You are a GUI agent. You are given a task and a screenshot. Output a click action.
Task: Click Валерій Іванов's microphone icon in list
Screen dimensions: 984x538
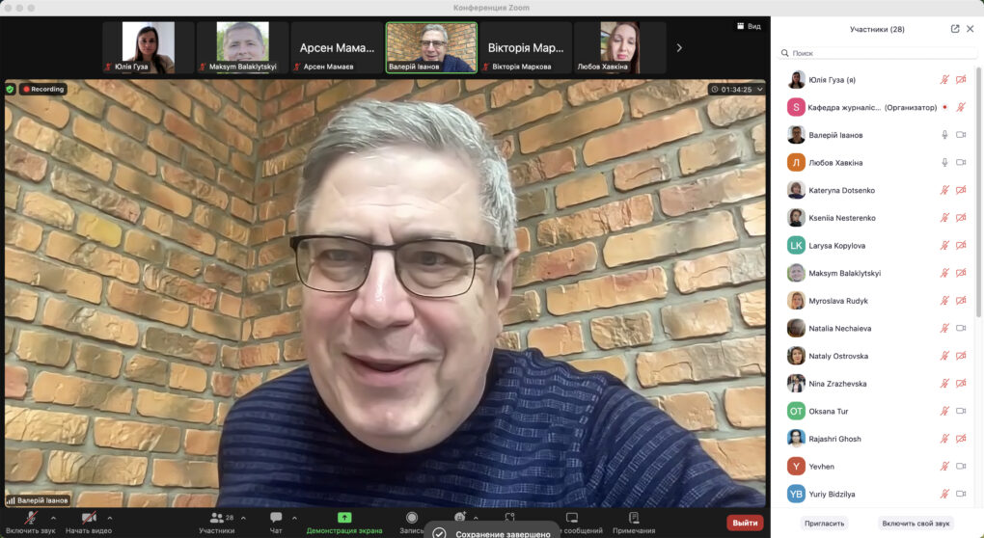(944, 135)
